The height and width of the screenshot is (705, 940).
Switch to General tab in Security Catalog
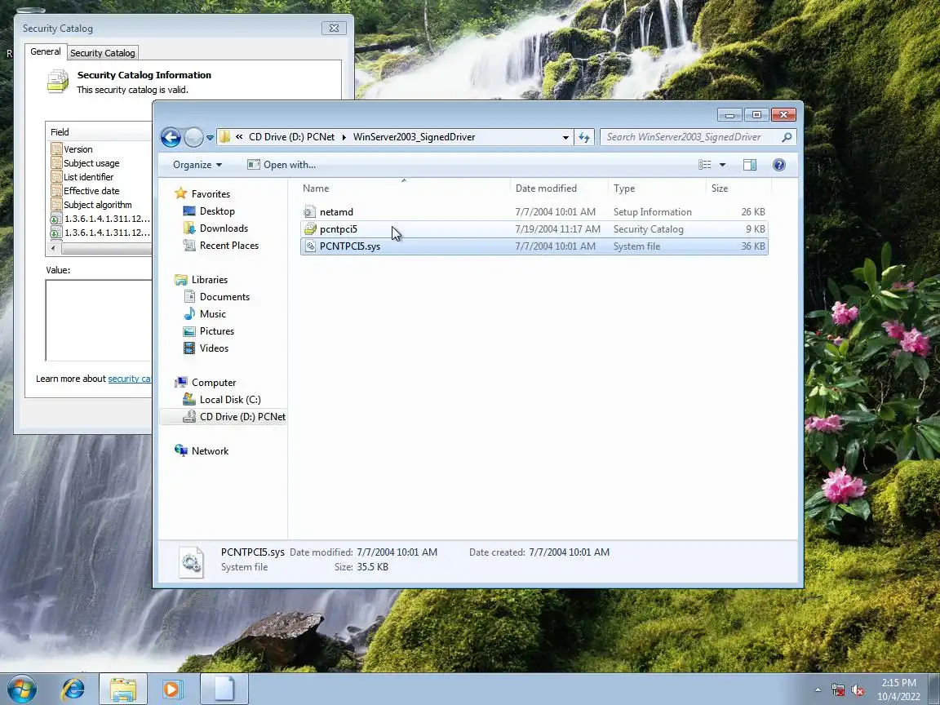coord(46,51)
